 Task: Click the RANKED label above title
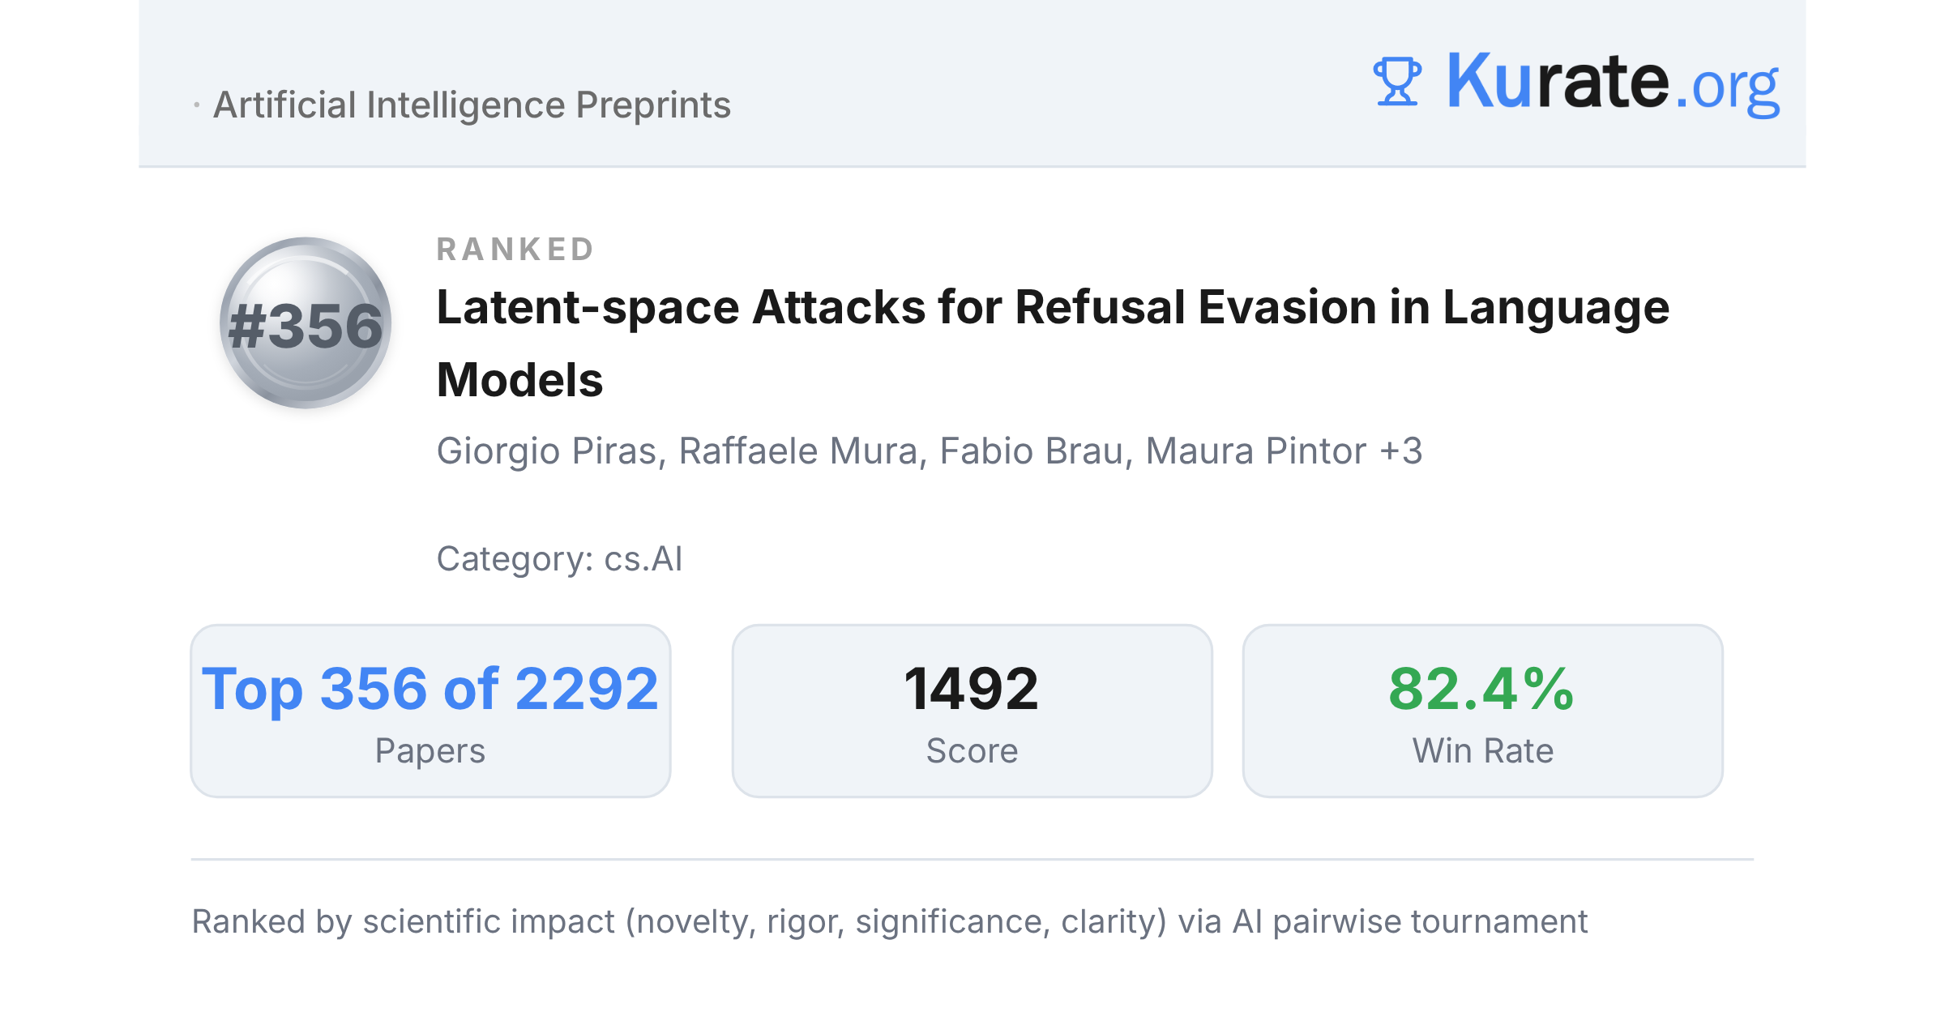pyautogui.click(x=515, y=250)
